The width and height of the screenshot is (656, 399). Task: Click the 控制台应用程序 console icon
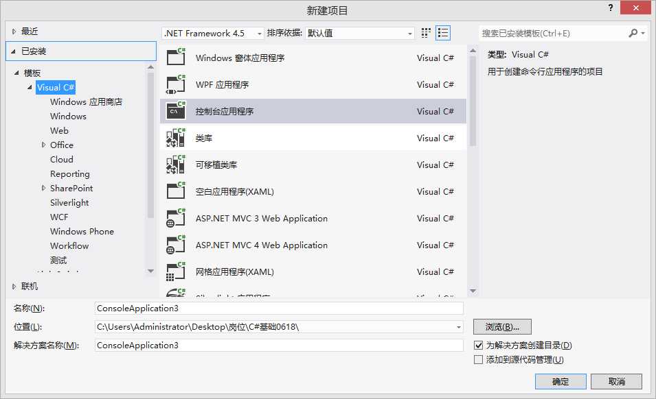point(176,110)
